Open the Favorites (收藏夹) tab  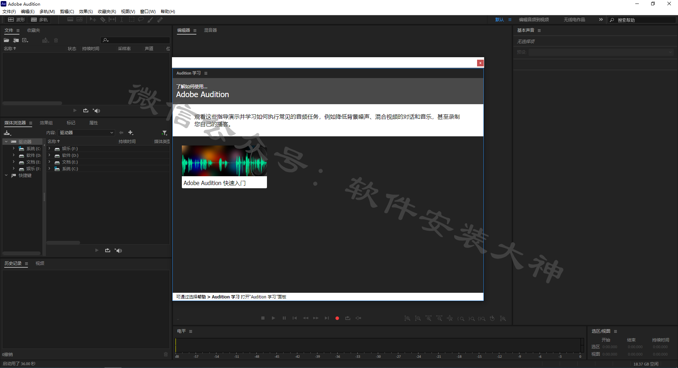pyautogui.click(x=34, y=30)
